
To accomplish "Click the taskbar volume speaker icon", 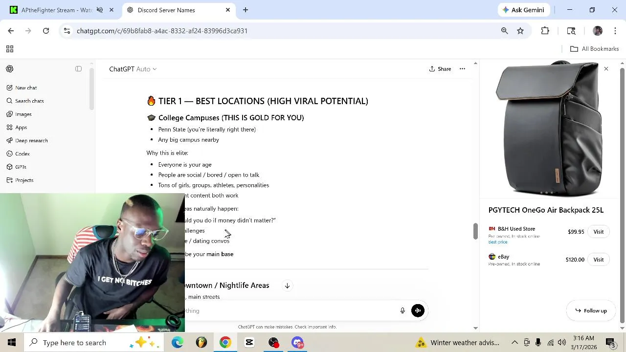I will click(x=561, y=342).
